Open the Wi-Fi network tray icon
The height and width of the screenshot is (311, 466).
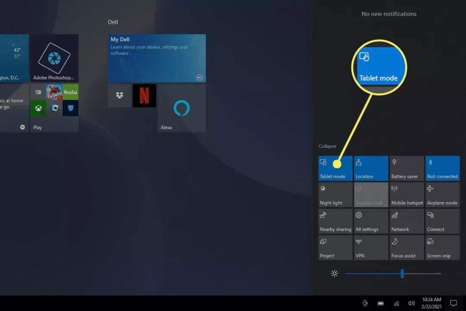(x=397, y=303)
